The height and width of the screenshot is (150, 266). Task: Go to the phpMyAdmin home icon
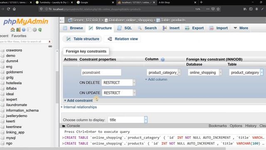[12, 30]
